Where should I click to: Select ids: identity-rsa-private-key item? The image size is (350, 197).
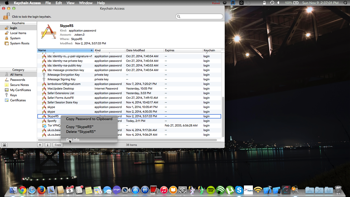tap(129, 61)
